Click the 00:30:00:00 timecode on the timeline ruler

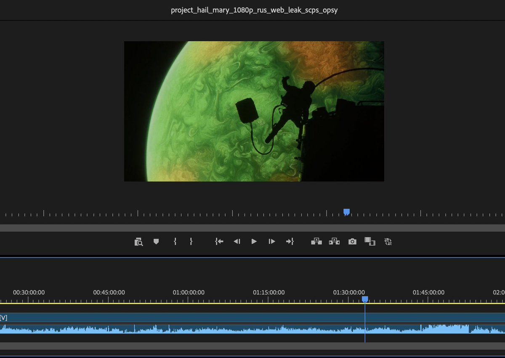pyautogui.click(x=29, y=292)
